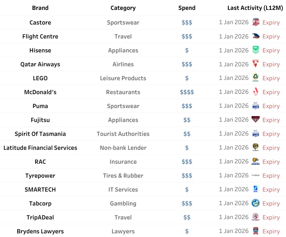
Task: Click the West Coast Eagles logo in RAC row
Action: (256, 162)
